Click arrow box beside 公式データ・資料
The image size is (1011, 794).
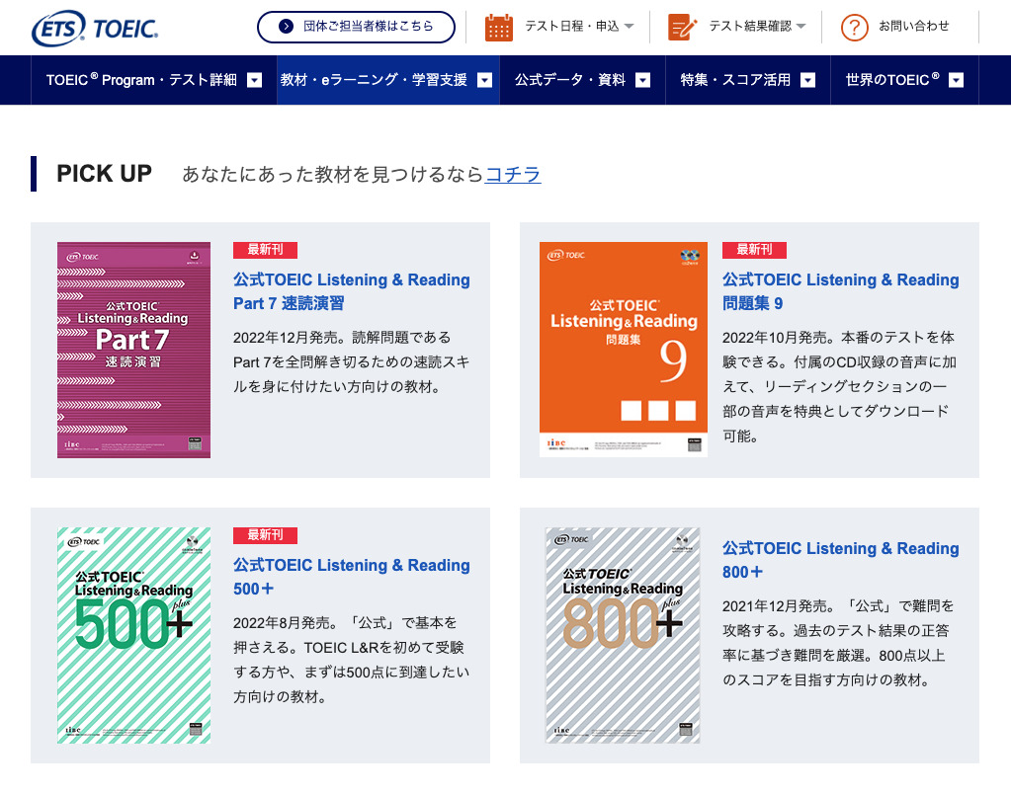(642, 80)
